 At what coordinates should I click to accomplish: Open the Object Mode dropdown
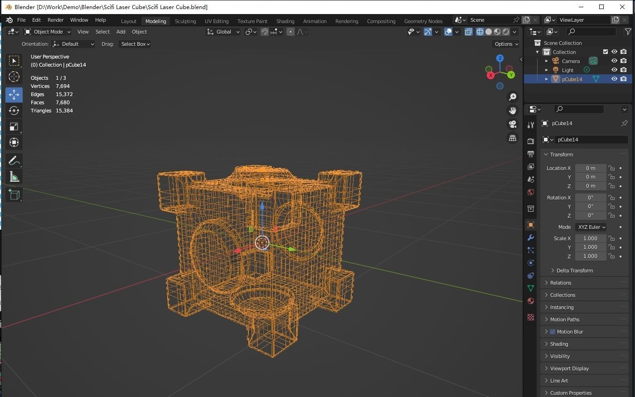48,32
